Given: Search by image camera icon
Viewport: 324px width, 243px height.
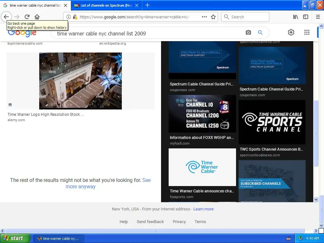Looking at the screenshot, I should pos(248,33).
